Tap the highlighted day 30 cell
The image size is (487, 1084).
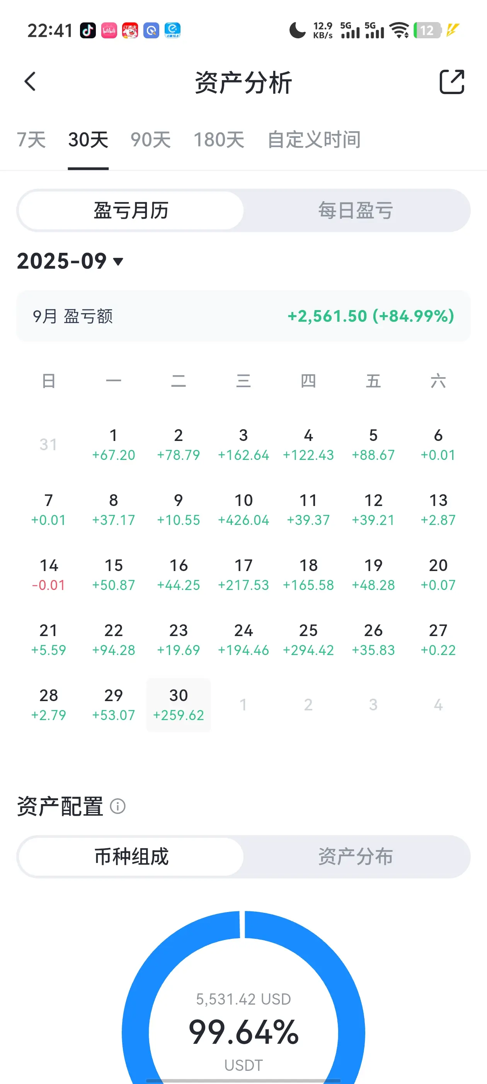179,705
